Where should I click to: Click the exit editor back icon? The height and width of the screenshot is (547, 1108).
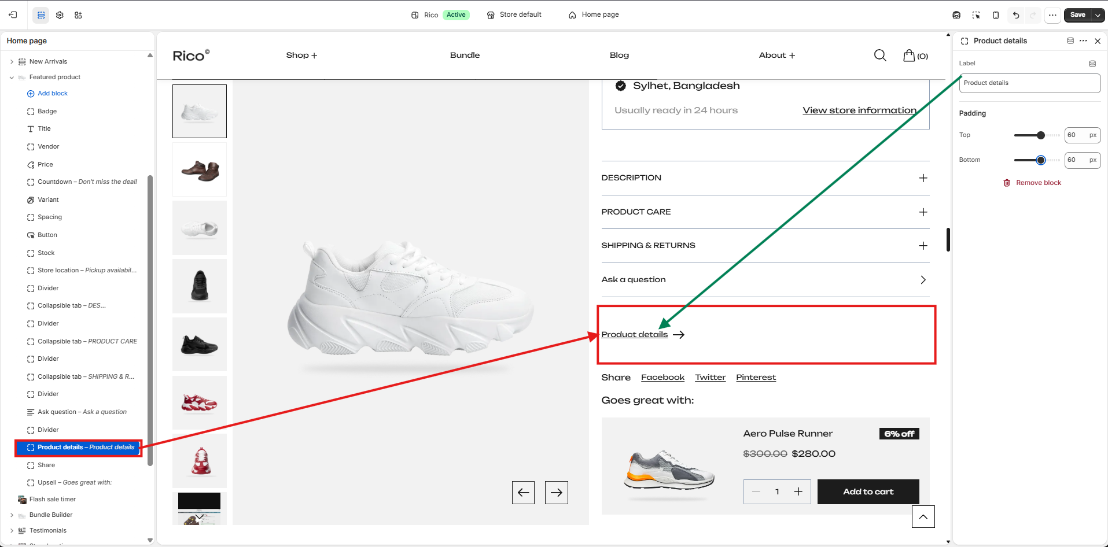(13, 15)
